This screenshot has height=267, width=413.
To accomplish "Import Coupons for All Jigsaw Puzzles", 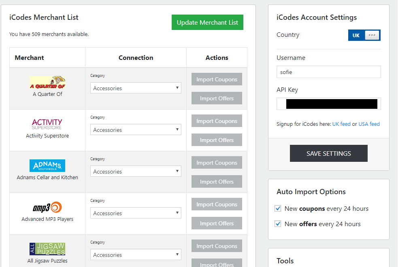I will click(x=217, y=246).
